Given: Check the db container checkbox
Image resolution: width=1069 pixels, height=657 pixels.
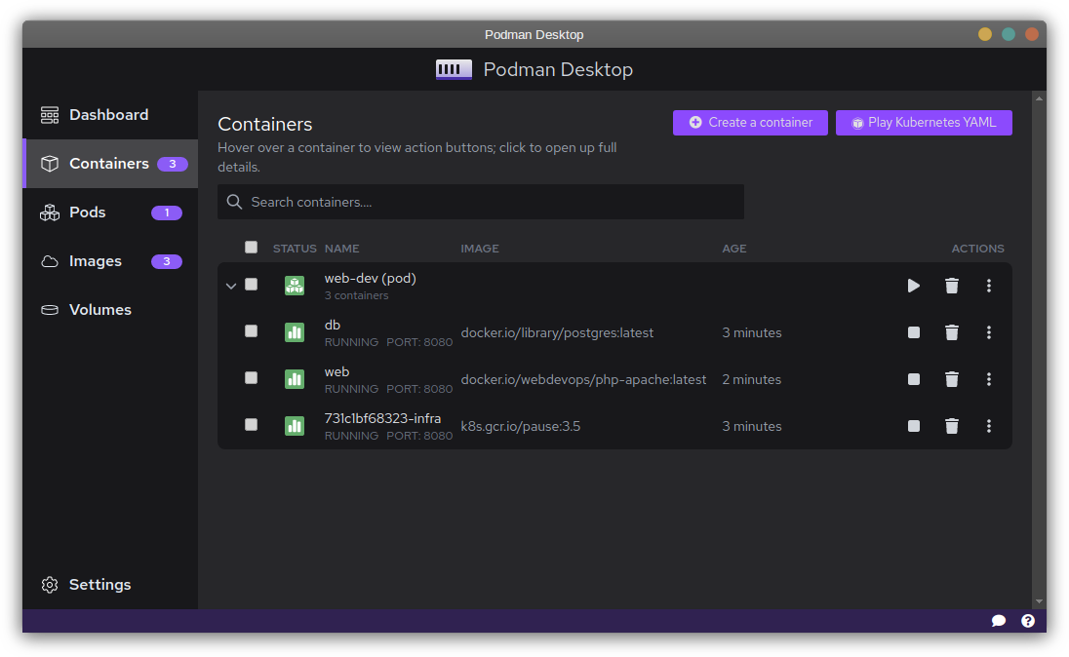Looking at the screenshot, I should tap(251, 331).
